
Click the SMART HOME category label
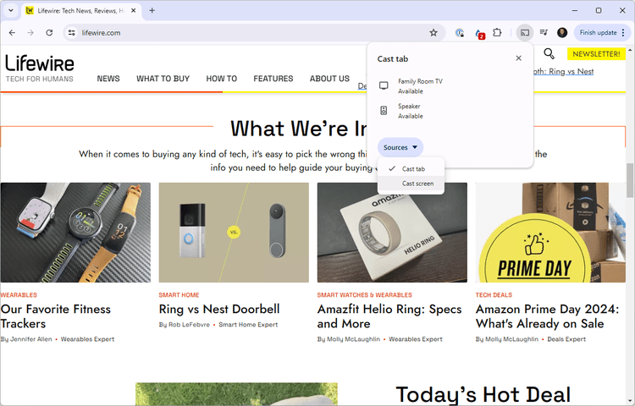(179, 295)
